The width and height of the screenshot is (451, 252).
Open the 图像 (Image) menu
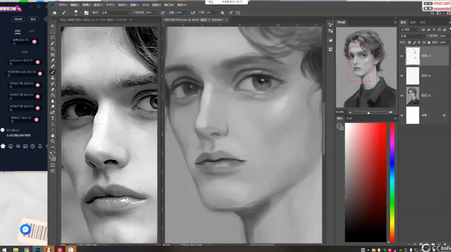[x=86, y=5]
